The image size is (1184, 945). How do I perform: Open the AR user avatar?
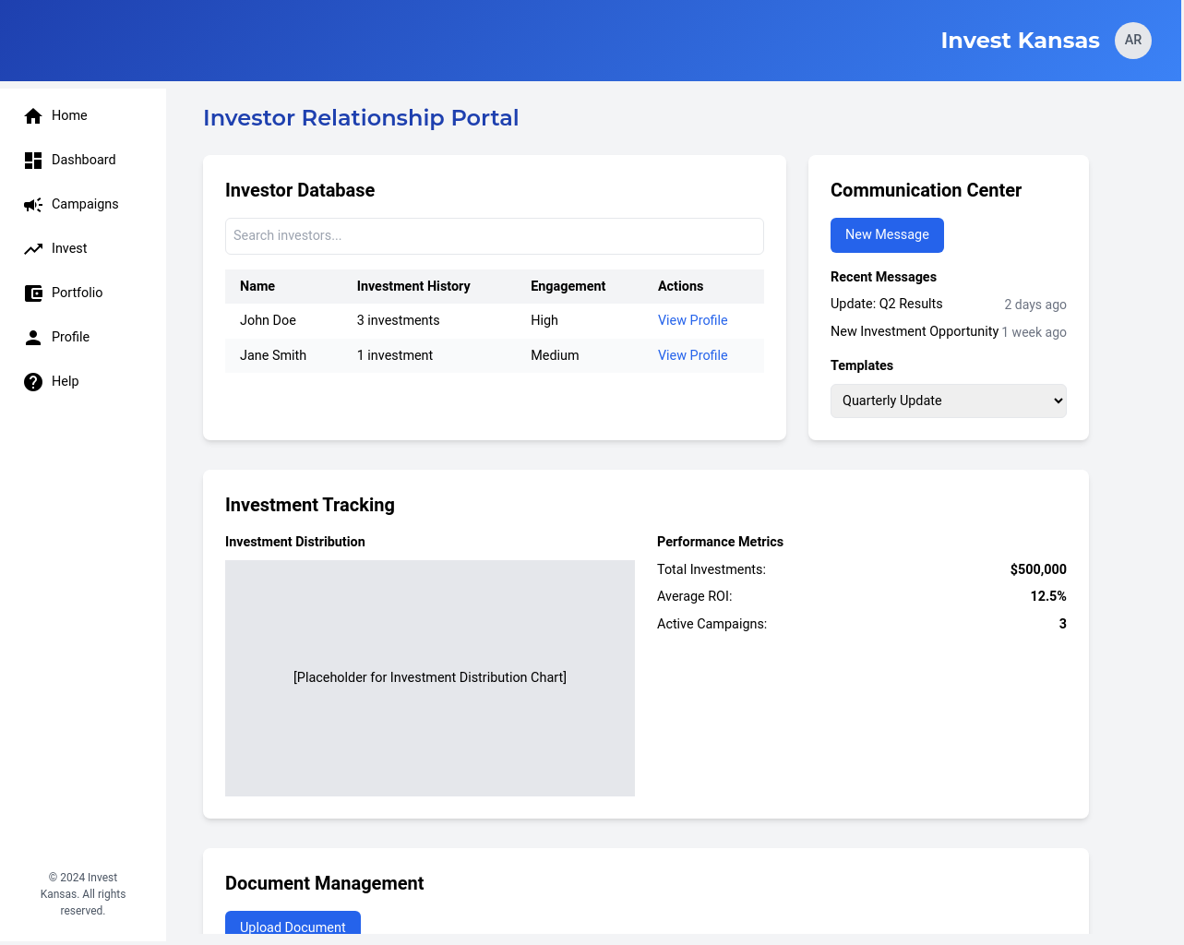click(x=1132, y=41)
